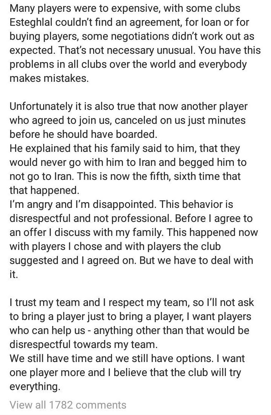
Task: Click the line 'before he should have boarded.'
Action: point(83,134)
